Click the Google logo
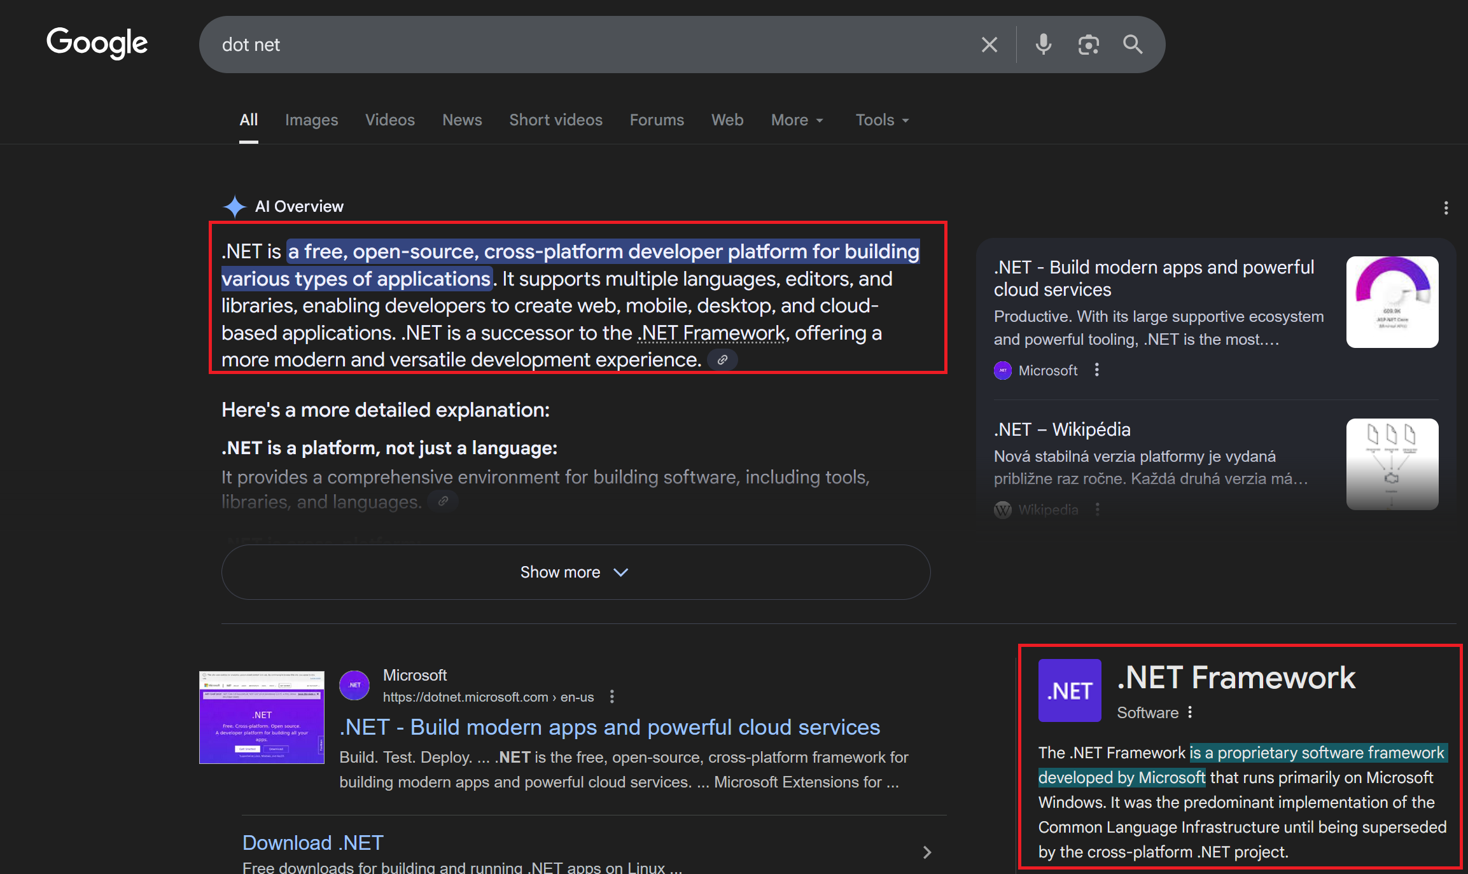The image size is (1468, 874). tap(97, 43)
